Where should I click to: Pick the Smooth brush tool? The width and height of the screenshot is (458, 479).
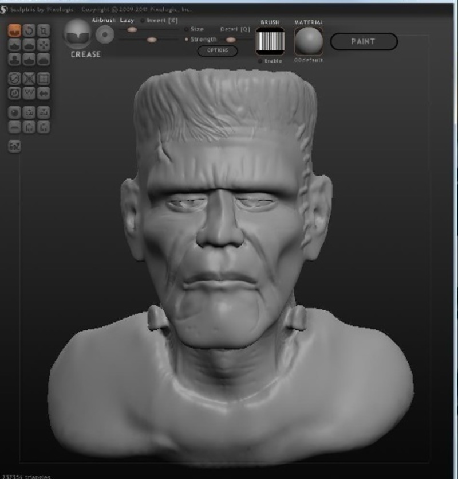pyautogui.click(x=44, y=60)
